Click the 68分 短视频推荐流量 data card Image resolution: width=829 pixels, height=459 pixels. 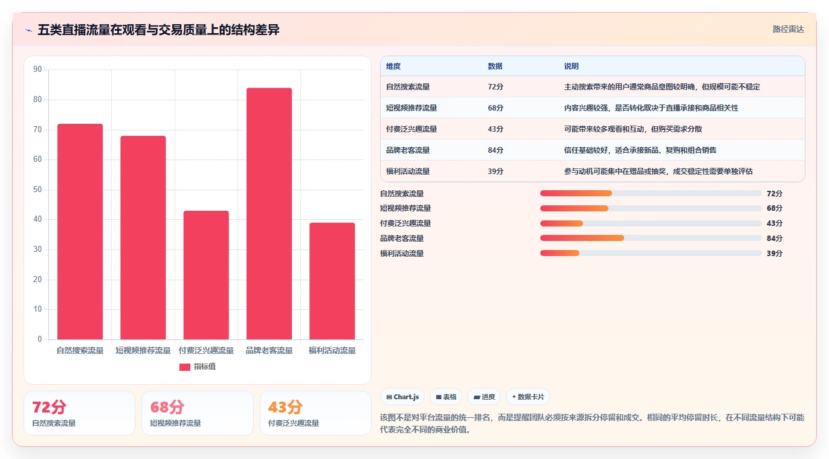tap(198, 413)
